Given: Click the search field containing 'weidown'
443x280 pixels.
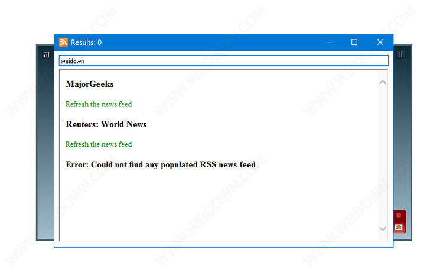Looking at the screenshot, I should click(x=223, y=61).
